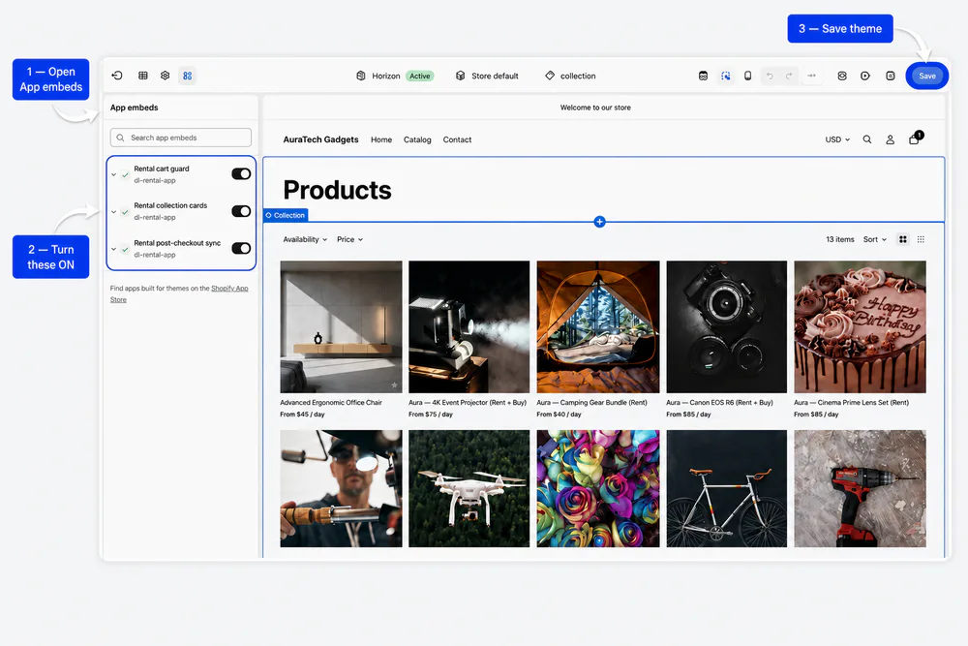Open the Sort dropdown
This screenshot has height=646, width=968.
pyautogui.click(x=875, y=239)
